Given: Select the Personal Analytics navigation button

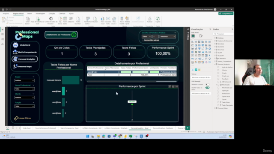Looking at the screenshot, I should point(25,59).
